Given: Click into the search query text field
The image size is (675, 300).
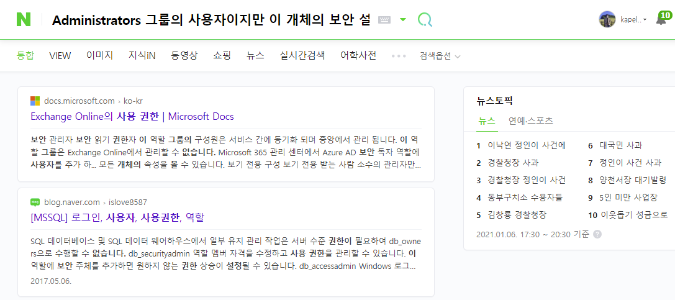Looking at the screenshot, I should (x=211, y=20).
